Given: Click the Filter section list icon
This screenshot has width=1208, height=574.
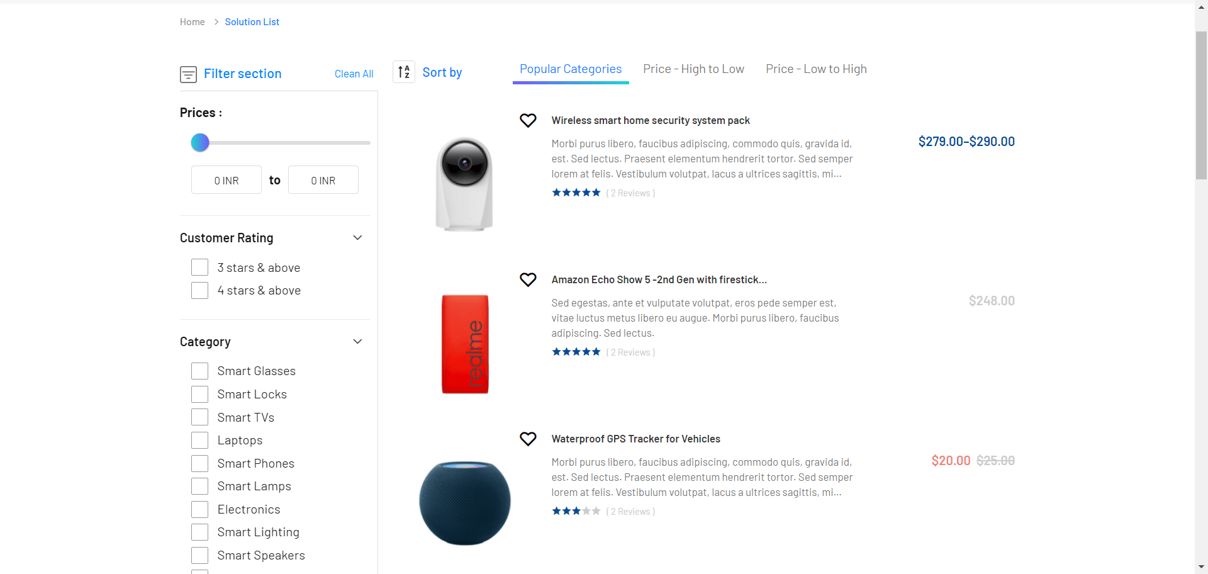Looking at the screenshot, I should [188, 74].
